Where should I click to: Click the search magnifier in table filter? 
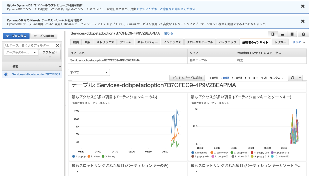pos(7,45)
